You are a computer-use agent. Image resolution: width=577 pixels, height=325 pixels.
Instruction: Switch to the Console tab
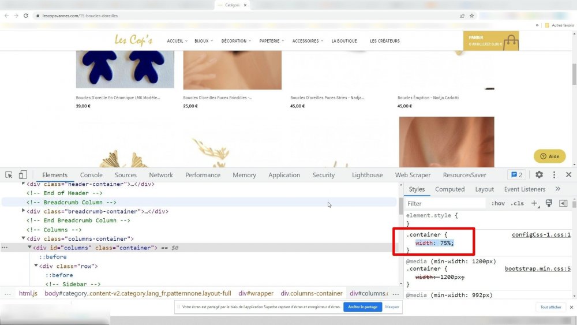pyautogui.click(x=91, y=175)
